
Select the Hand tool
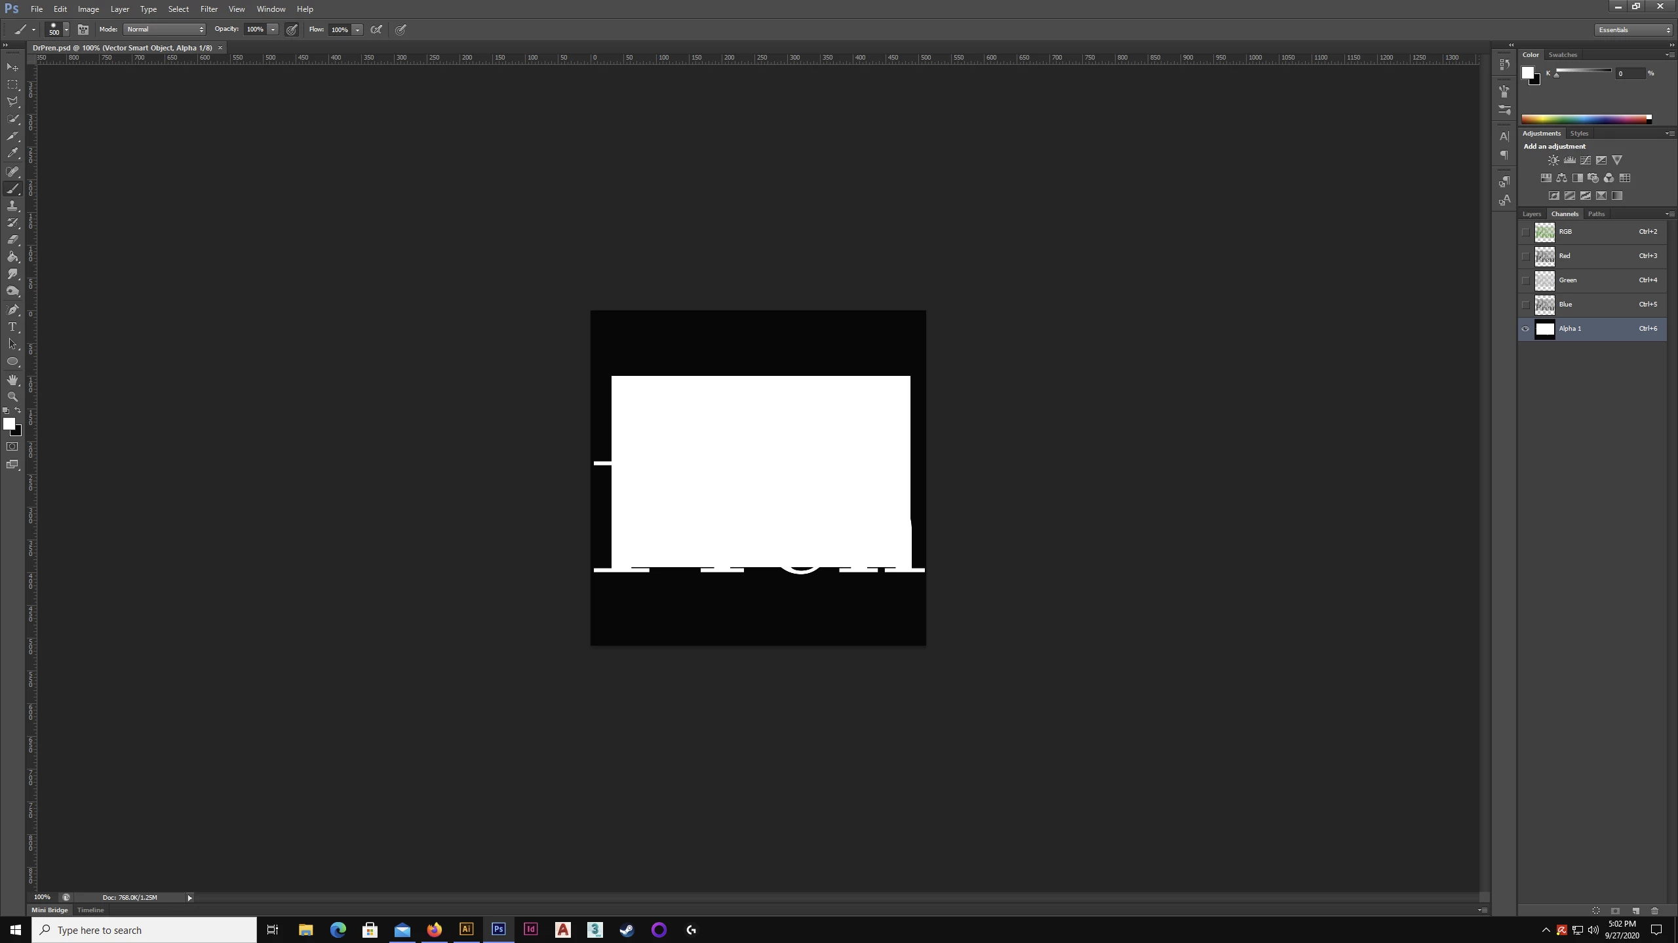click(x=12, y=380)
